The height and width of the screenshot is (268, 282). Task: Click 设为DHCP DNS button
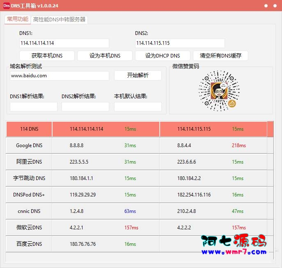[x=163, y=55]
